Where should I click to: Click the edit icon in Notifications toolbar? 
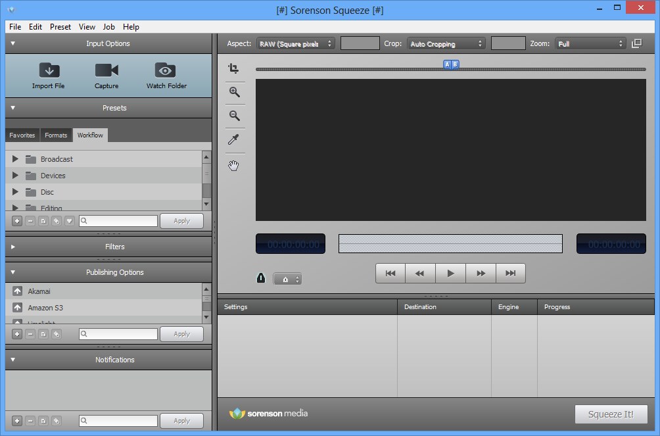click(x=43, y=420)
